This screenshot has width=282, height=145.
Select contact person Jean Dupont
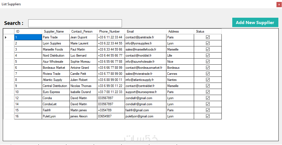pos(83,37)
